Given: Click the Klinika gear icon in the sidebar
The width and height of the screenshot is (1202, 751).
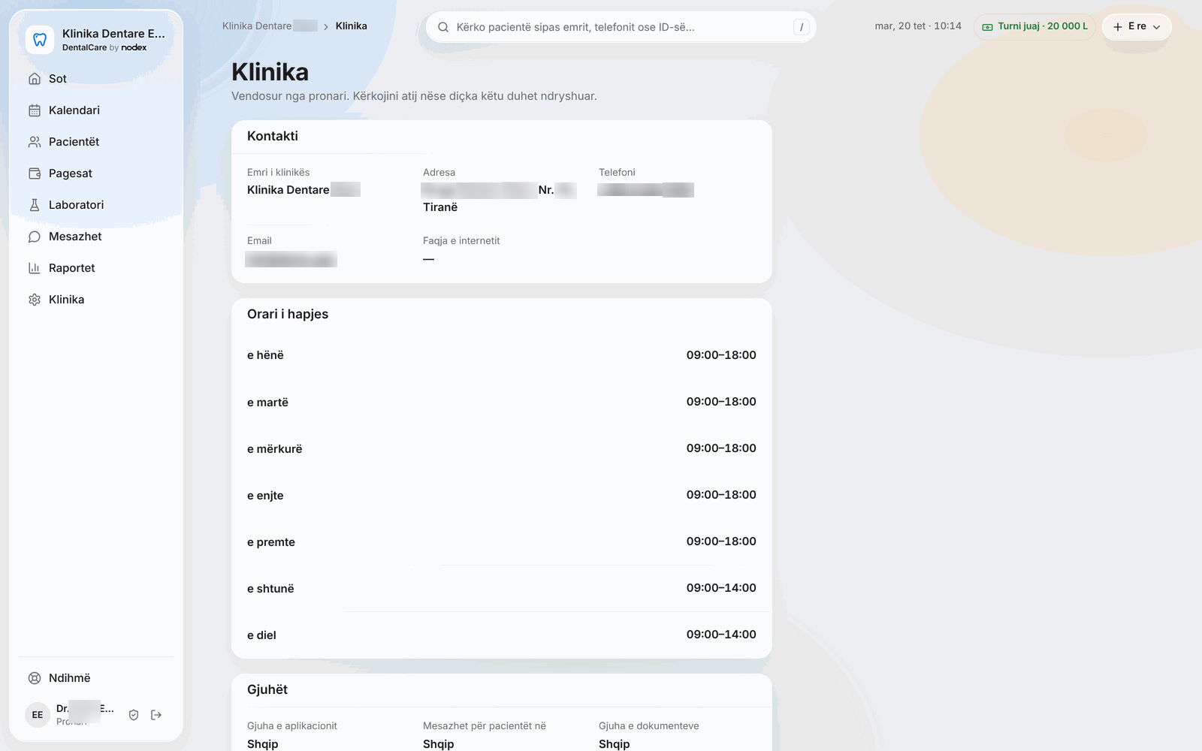Looking at the screenshot, I should (35, 300).
